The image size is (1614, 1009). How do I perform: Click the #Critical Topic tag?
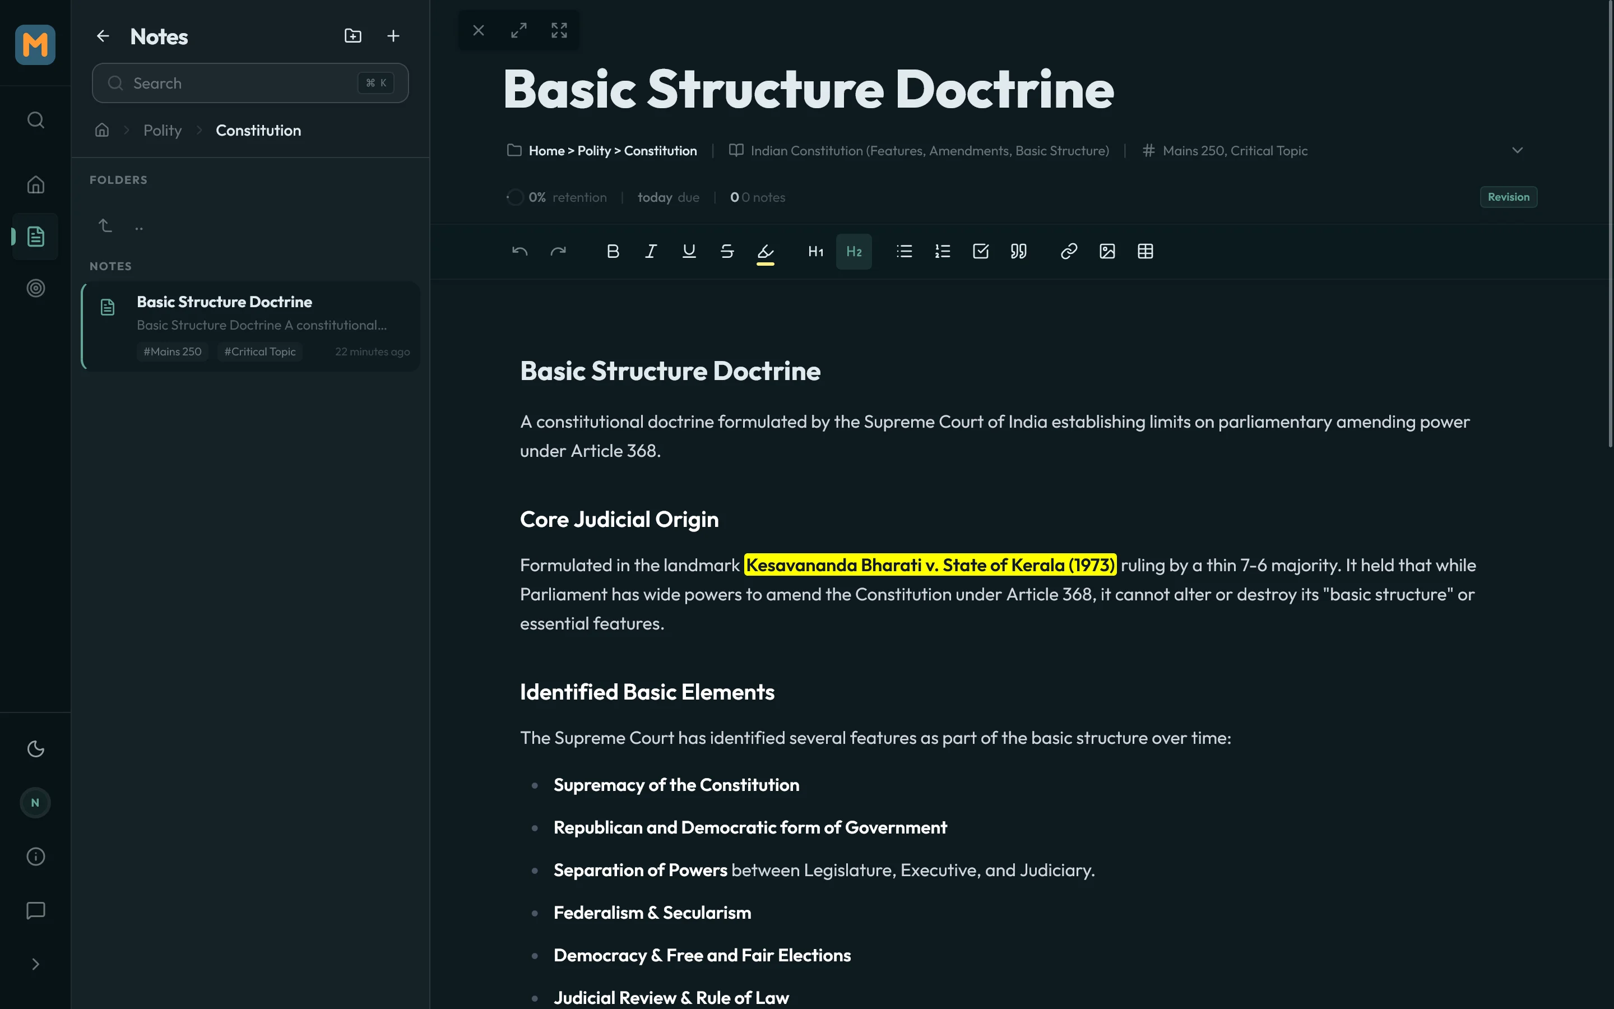pyautogui.click(x=260, y=351)
